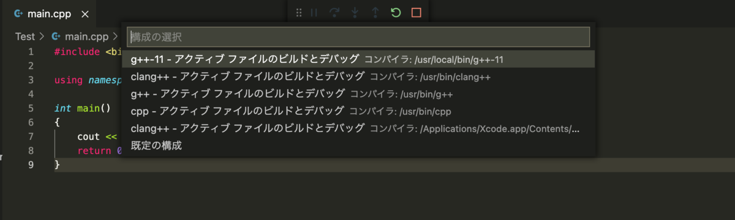Screen dimensions: 735x220
Task: Click the 'return' keyword on line 8
Action: pos(94,151)
